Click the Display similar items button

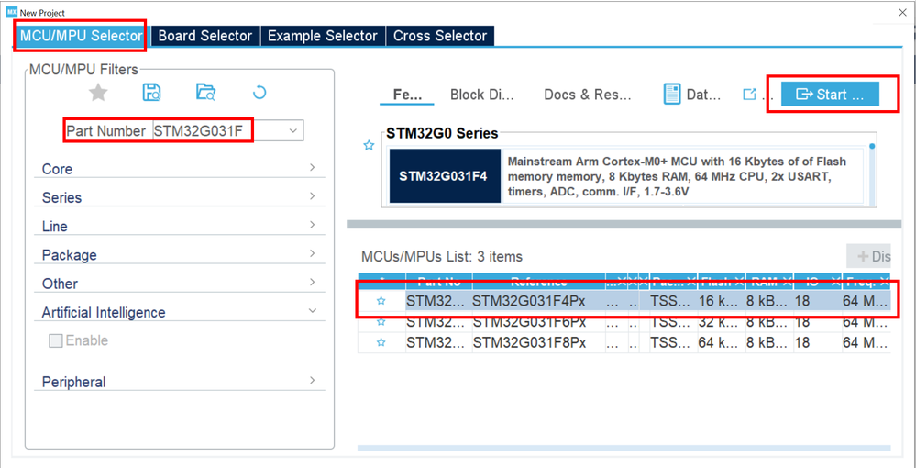coord(868,256)
